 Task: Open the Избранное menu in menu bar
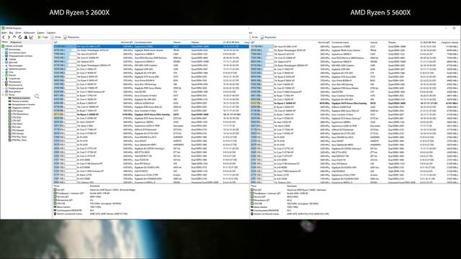click(x=29, y=32)
